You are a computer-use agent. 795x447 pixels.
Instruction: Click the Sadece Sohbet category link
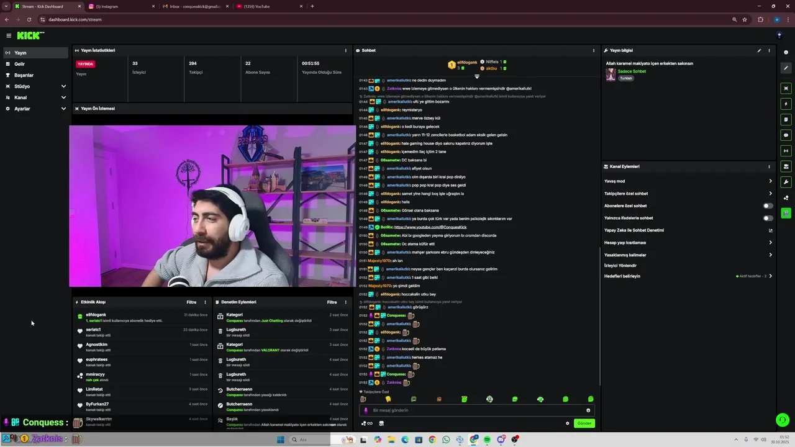tap(632, 71)
